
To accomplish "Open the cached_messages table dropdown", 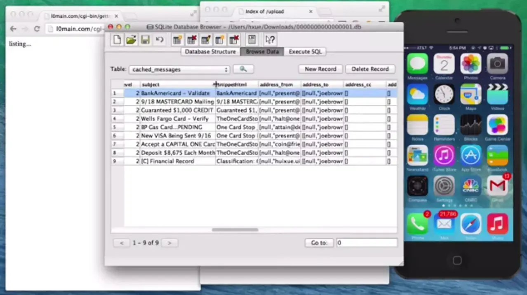I will click(x=179, y=70).
